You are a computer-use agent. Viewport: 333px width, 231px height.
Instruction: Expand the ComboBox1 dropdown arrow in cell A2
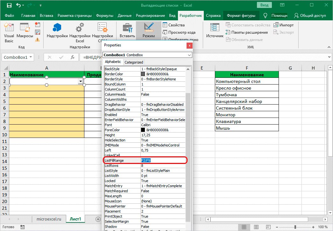coord(81,81)
